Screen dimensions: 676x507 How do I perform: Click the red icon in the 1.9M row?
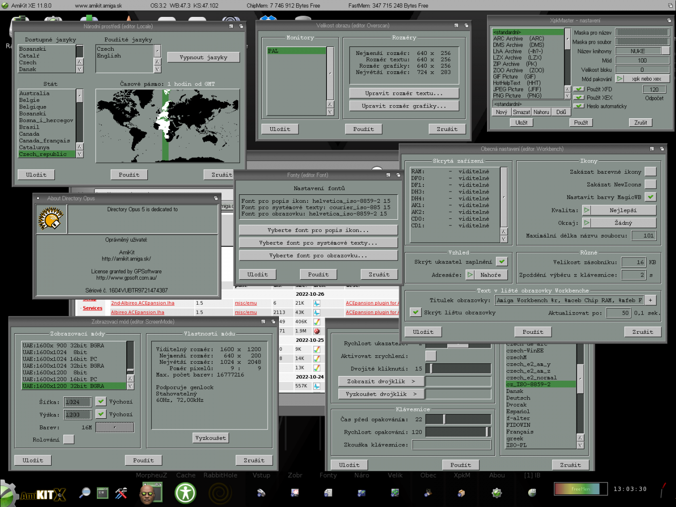click(x=317, y=331)
